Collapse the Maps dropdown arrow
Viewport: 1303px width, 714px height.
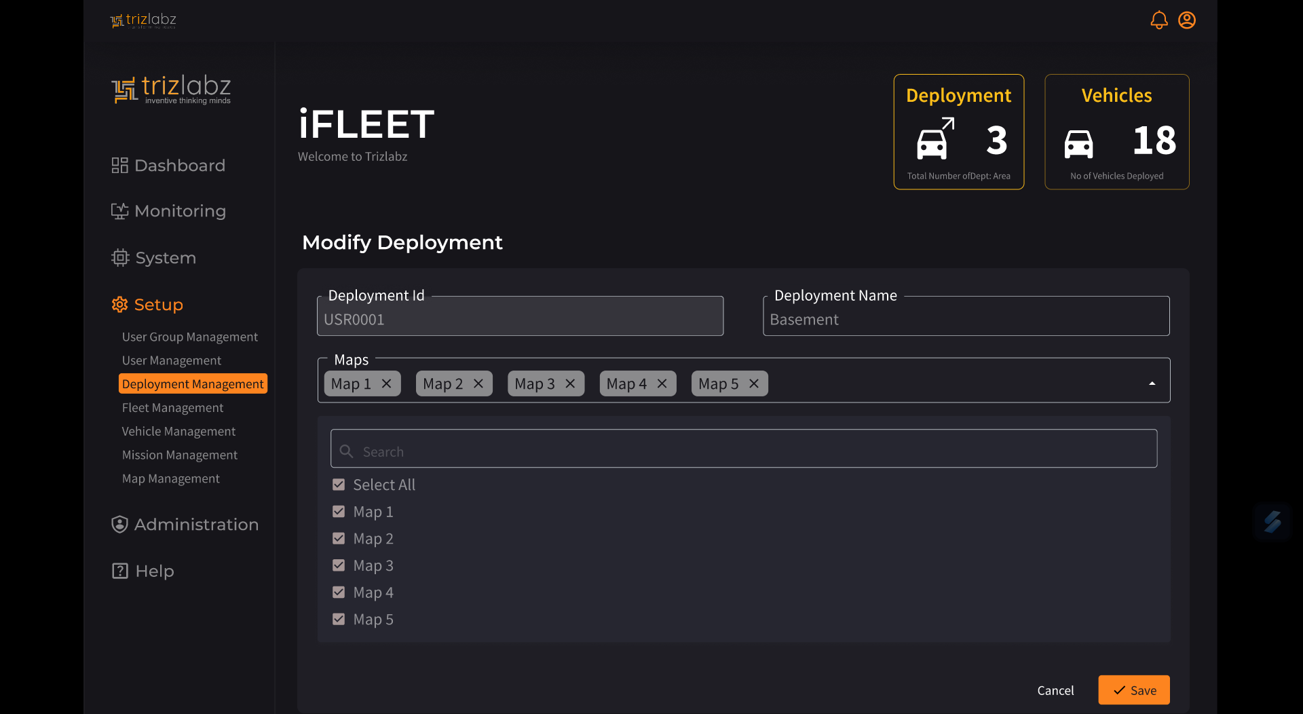click(x=1152, y=383)
